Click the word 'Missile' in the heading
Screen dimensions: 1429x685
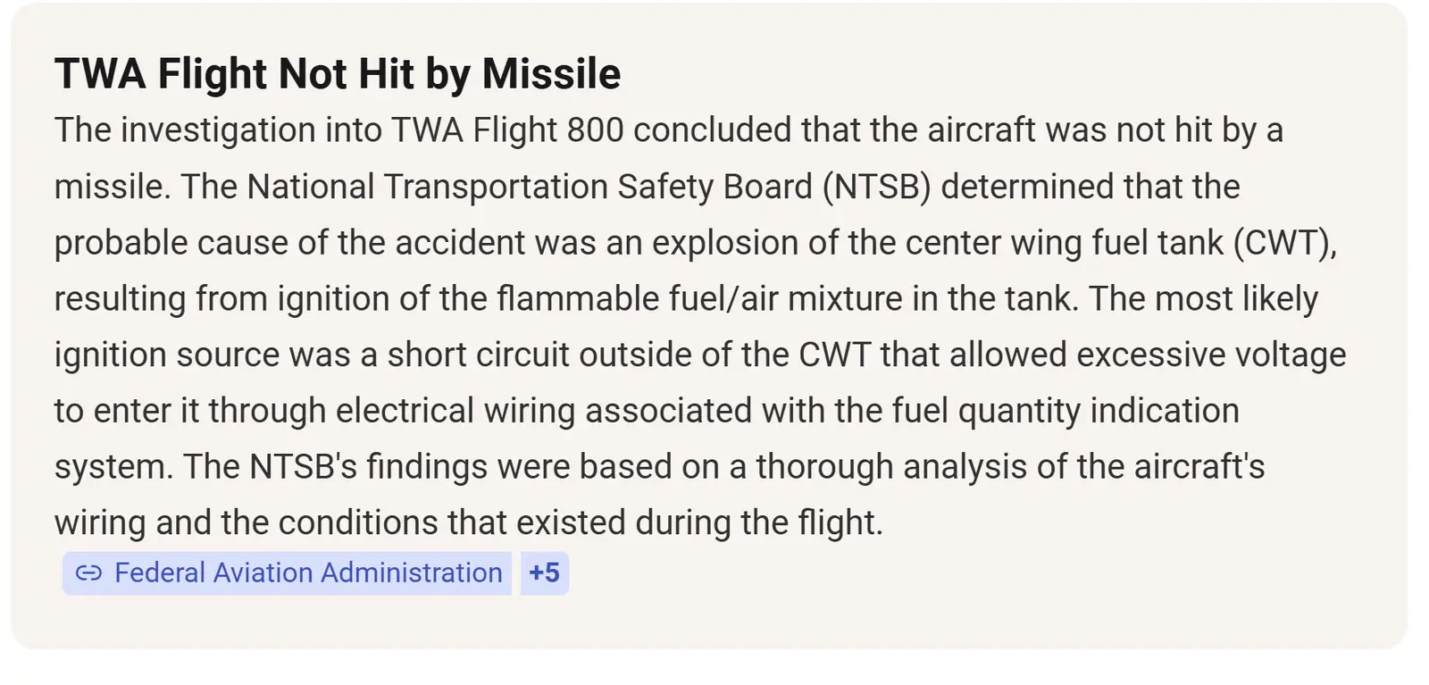(x=551, y=74)
